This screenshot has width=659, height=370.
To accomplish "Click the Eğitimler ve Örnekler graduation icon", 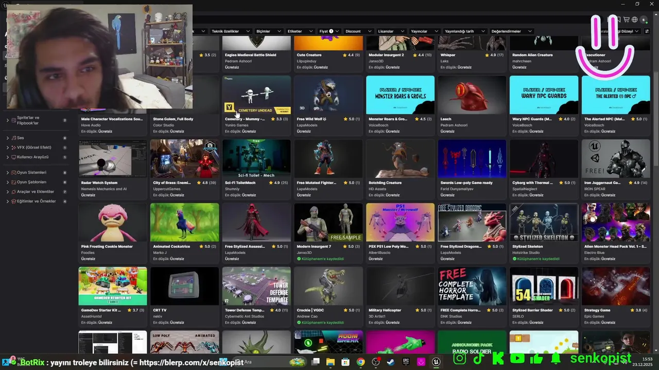I will [13, 201].
